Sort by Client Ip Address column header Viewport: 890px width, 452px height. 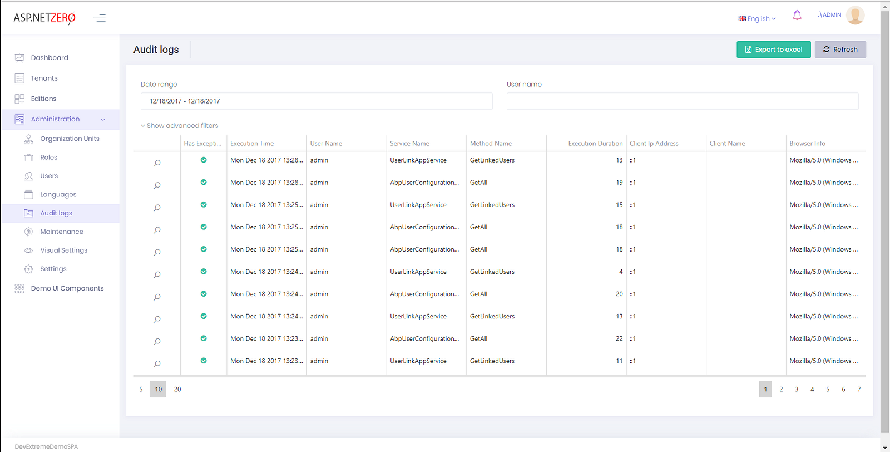(654, 144)
